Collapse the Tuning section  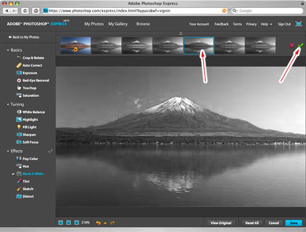[x=8, y=104]
